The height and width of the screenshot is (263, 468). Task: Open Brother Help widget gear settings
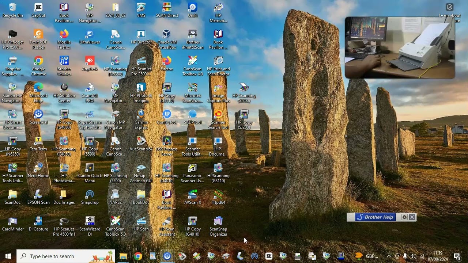point(404,217)
